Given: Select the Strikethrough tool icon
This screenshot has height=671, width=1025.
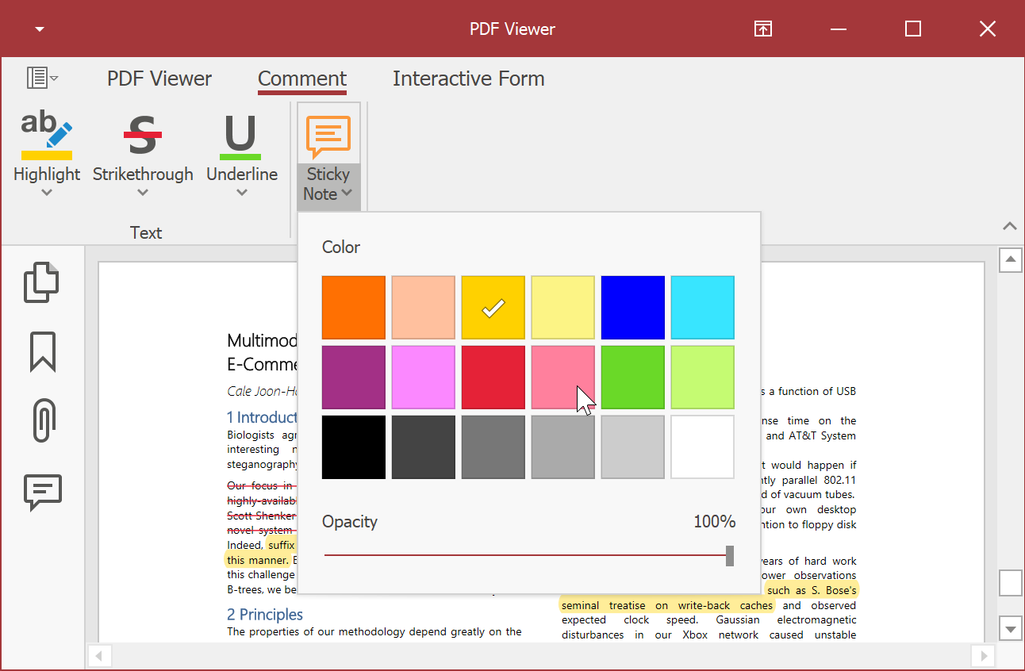Looking at the screenshot, I should tap(143, 133).
